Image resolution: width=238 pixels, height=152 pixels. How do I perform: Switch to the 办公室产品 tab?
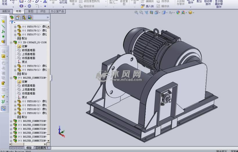57,11
